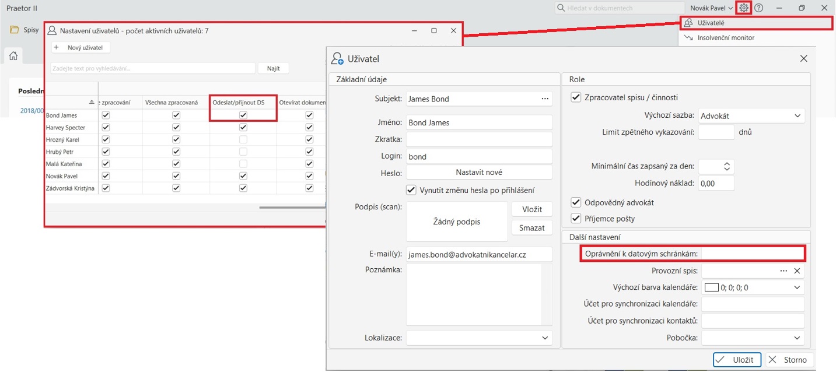Click the Oprávnění k datovým schránkám field
836x372 pixels.
(752, 254)
